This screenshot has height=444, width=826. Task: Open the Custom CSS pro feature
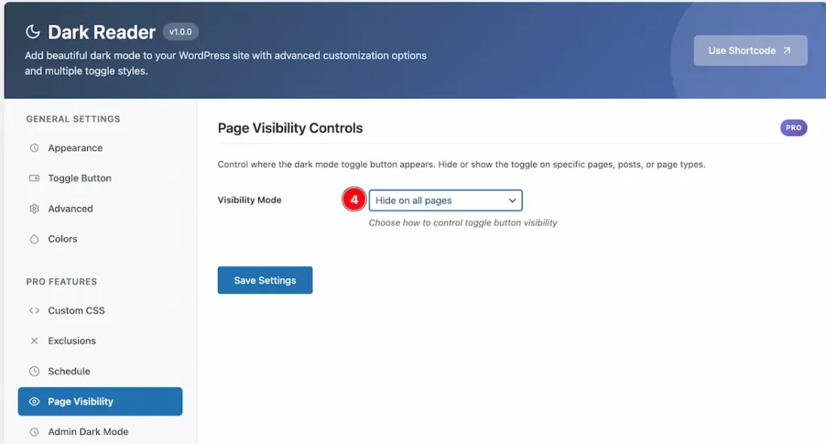click(x=100, y=310)
